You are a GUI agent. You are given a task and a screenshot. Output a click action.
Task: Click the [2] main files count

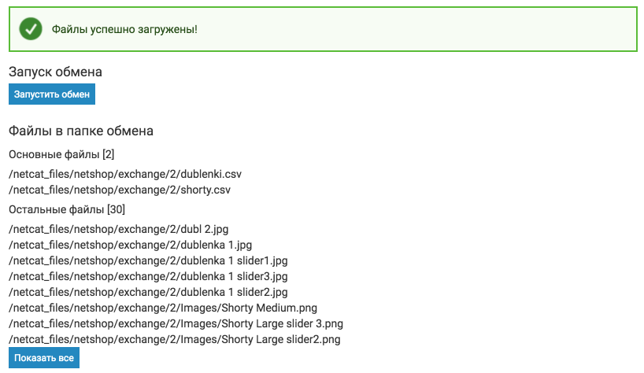(109, 153)
